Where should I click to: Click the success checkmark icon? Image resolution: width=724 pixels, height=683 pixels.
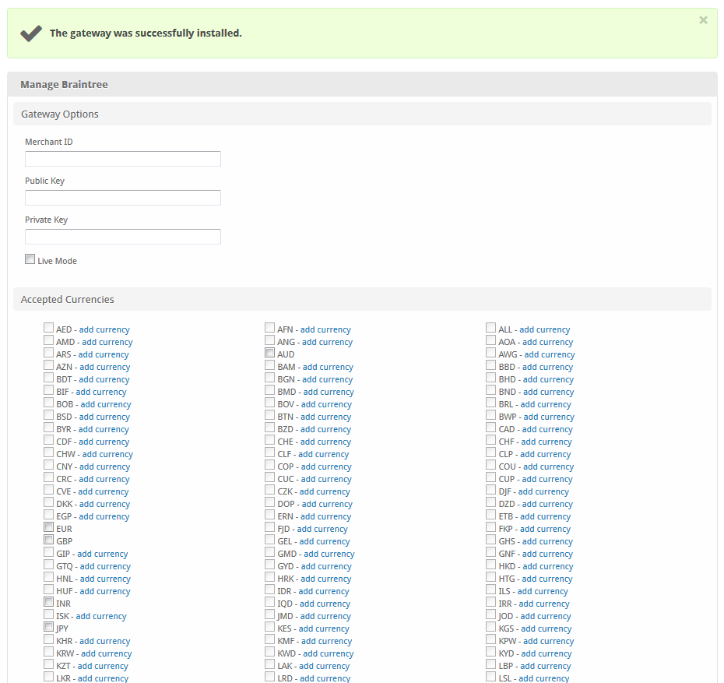31,33
